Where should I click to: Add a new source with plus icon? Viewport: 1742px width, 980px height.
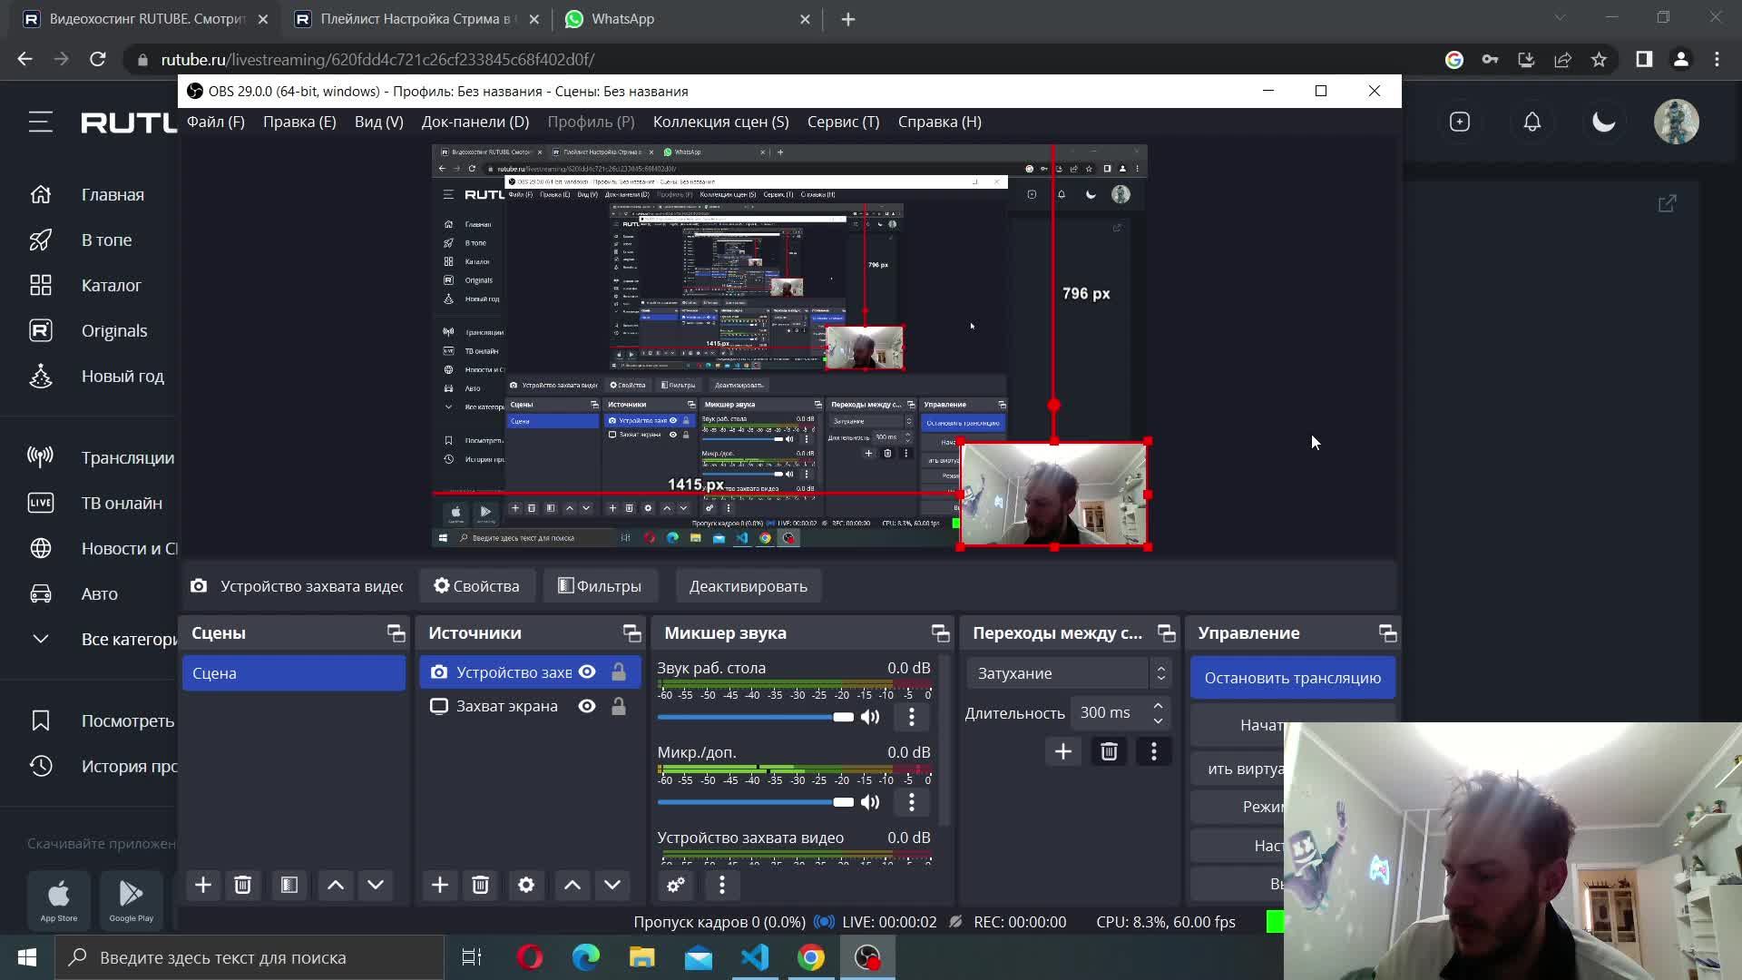440,885
